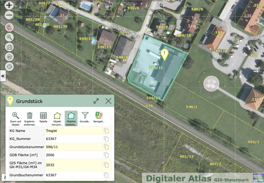
Task: Open the Tabelle view
Action: [x=43, y=118]
